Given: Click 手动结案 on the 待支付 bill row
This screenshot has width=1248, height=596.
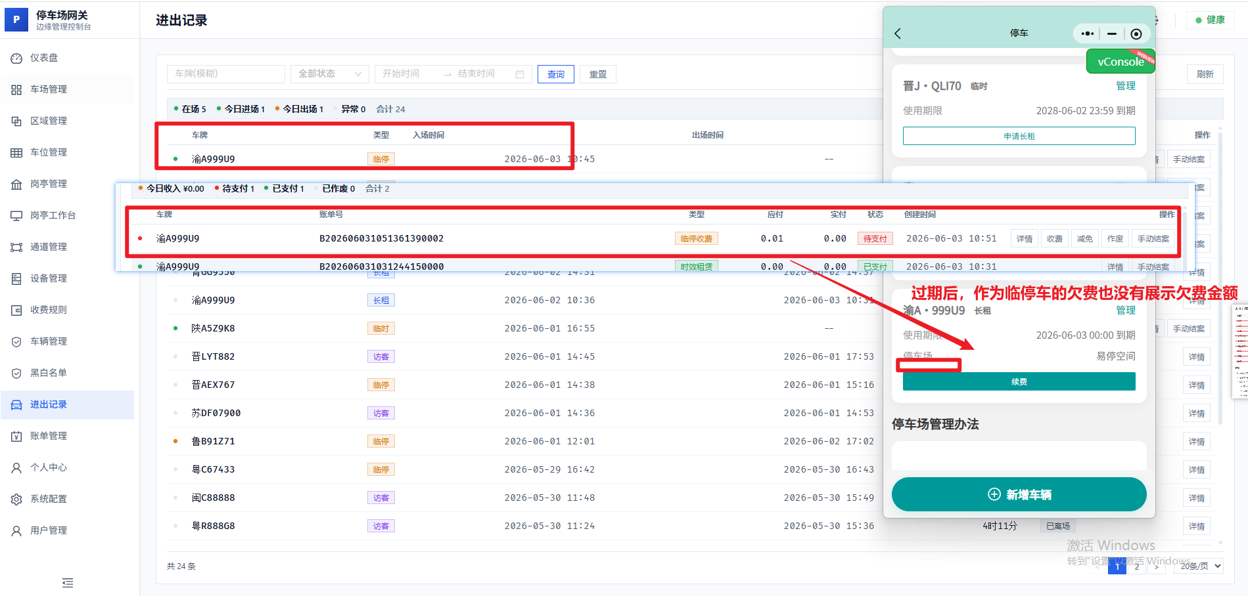Looking at the screenshot, I should pyautogui.click(x=1153, y=238).
